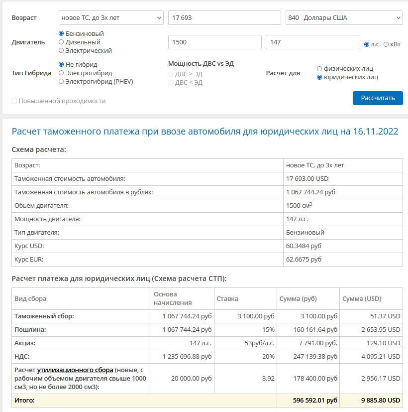Viewport: 408px width, 412px height.
Task: Click the Курс EUR value 62.6675 руб
Action: (x=304, y=260)
